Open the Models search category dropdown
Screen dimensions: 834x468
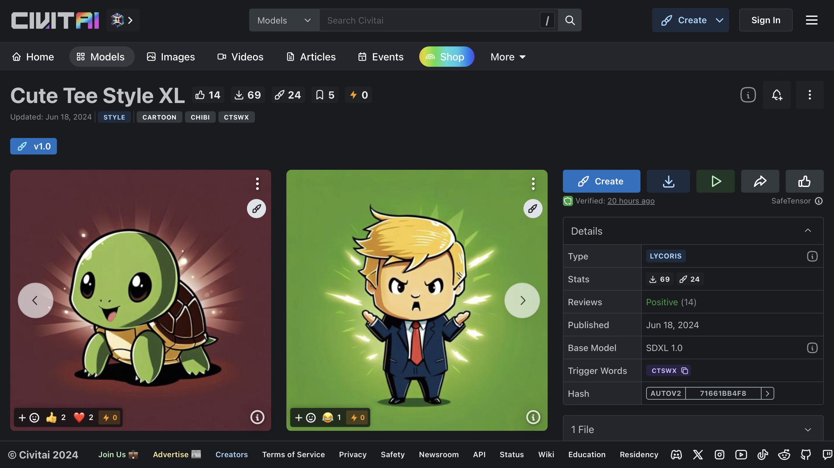(284, 20)
